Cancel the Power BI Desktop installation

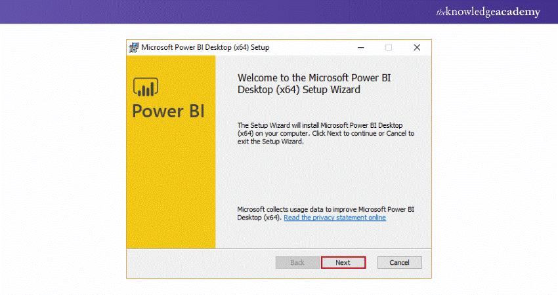[x=399, y=262]
